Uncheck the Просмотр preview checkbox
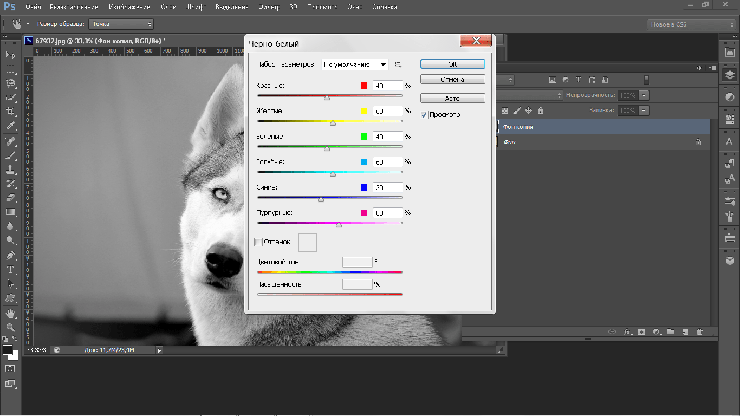 click(x=424, y=115)
